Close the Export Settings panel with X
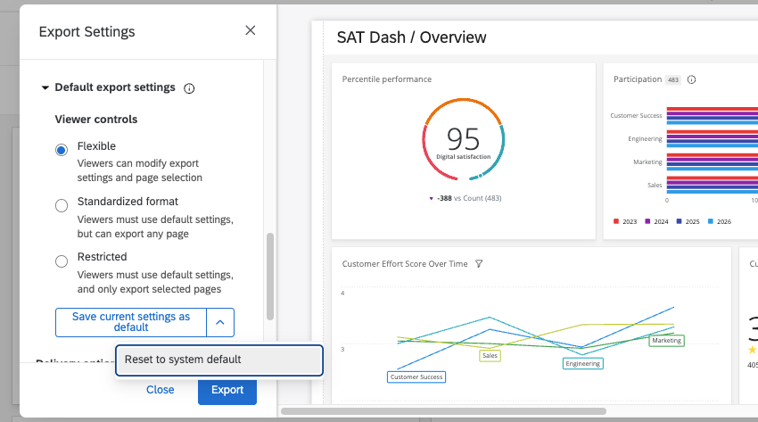The image size is (758, 422). [250, 30]
